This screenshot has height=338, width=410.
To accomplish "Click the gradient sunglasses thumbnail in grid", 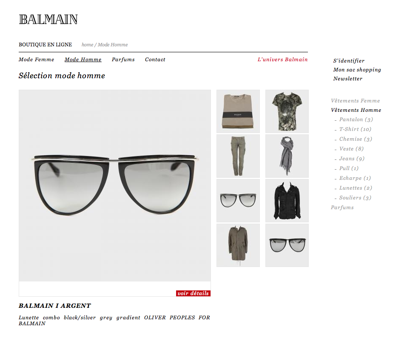I will (238, 201).
